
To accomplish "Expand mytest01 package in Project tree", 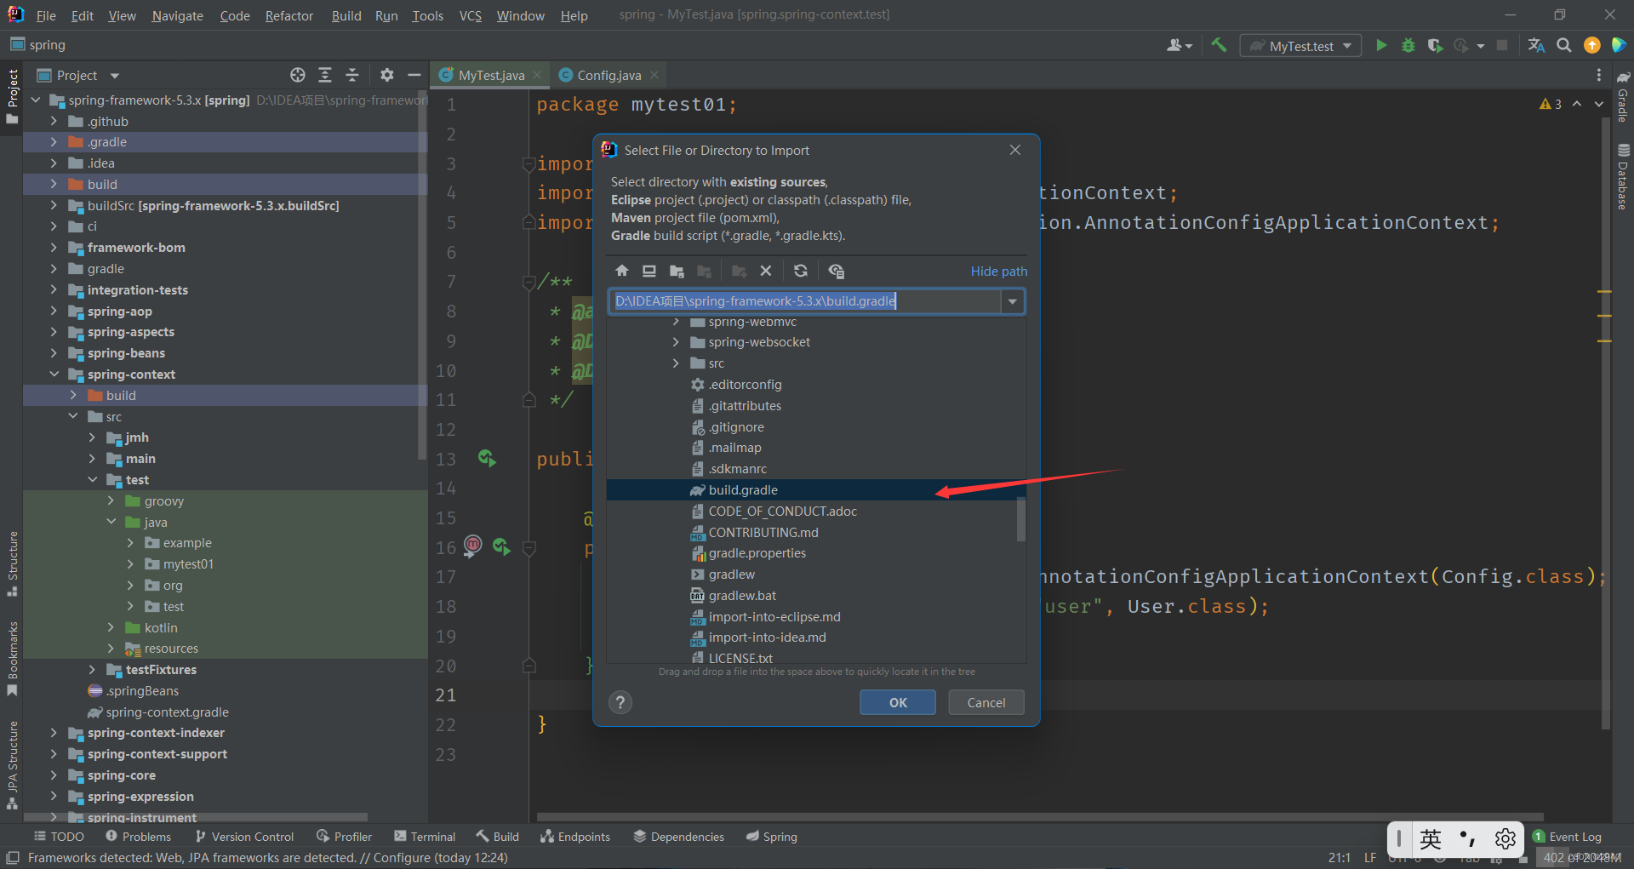I will [x=130, y=563].
